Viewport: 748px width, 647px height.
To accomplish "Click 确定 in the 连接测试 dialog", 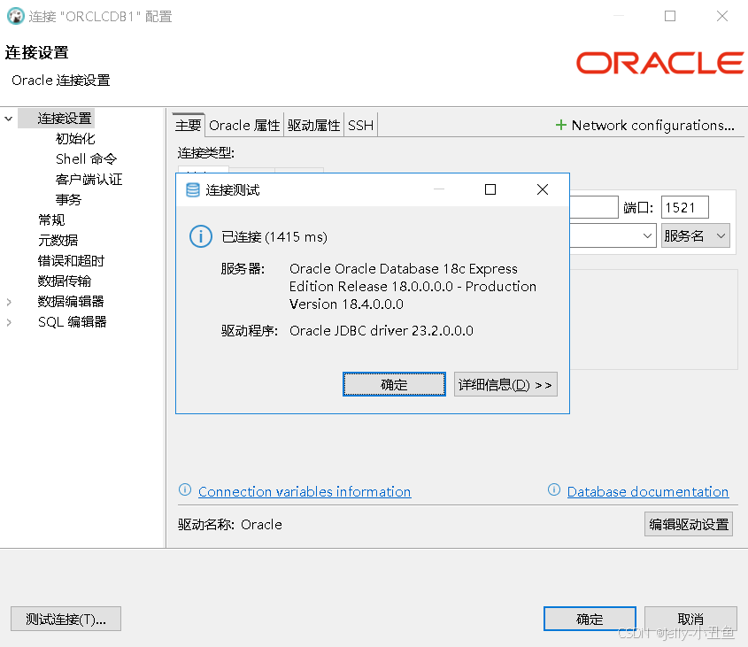I will [394, 384].
